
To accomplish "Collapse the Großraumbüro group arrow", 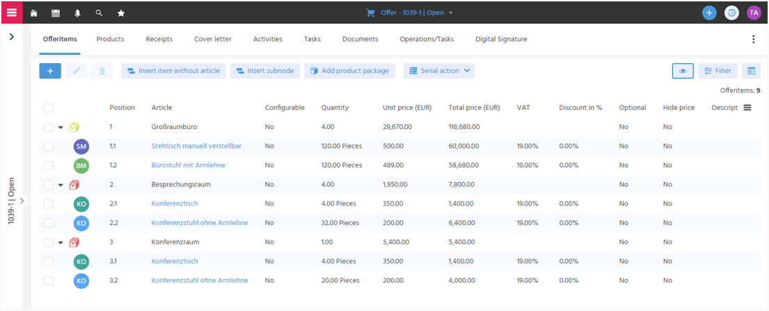I will click(61, 128).
